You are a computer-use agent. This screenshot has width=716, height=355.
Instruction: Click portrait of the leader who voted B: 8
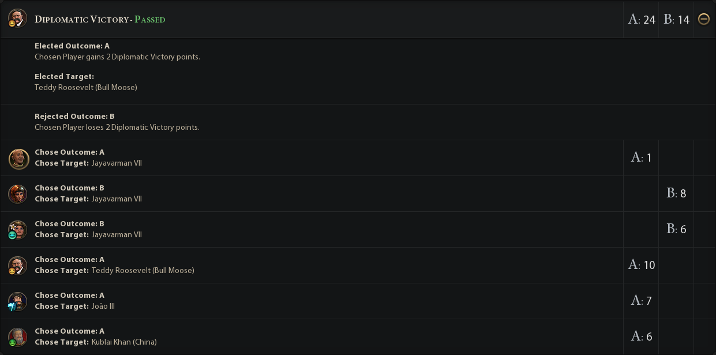coord(18,194)
